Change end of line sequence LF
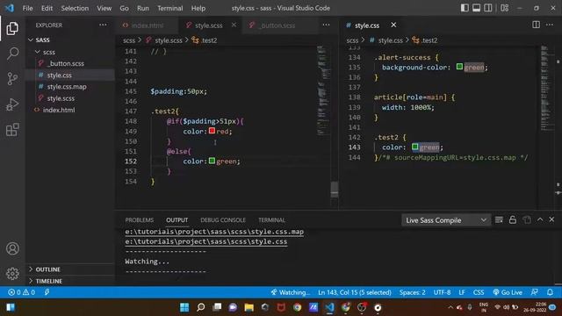562x316 pixels. (462, 292)
